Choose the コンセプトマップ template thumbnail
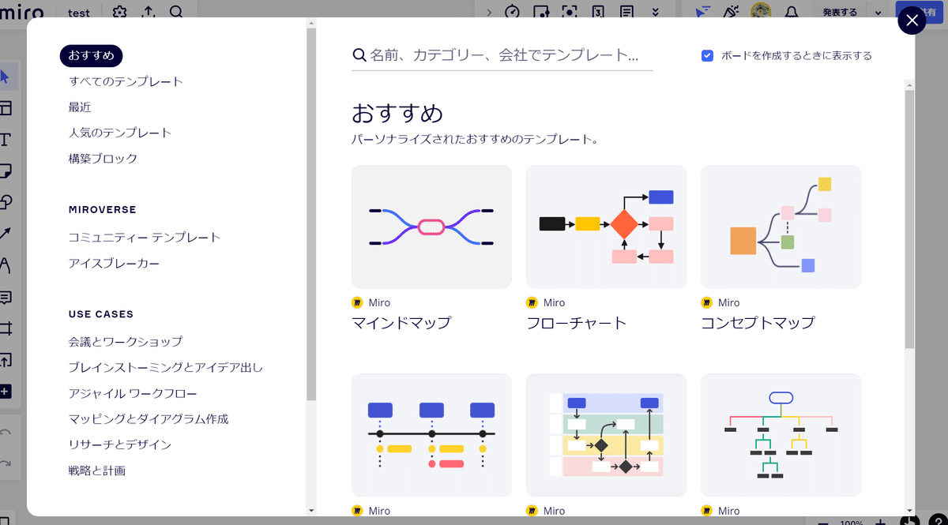Viewport: 948px width, 525px height. (x=781, y=227)
